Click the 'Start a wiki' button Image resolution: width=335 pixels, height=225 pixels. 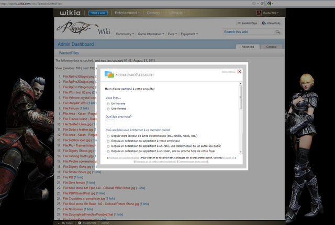point(98,13)
